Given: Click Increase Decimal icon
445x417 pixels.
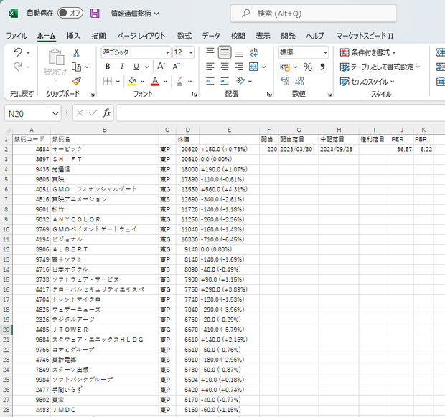Looking at the screenshot, I should (285, 81).
